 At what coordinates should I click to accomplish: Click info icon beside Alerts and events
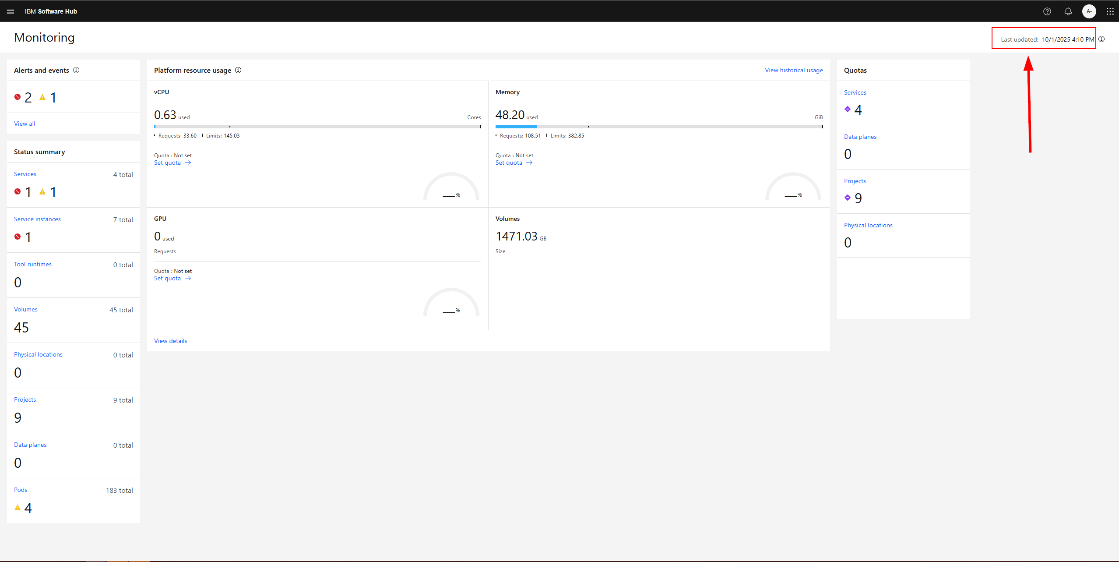coord(76,70)
